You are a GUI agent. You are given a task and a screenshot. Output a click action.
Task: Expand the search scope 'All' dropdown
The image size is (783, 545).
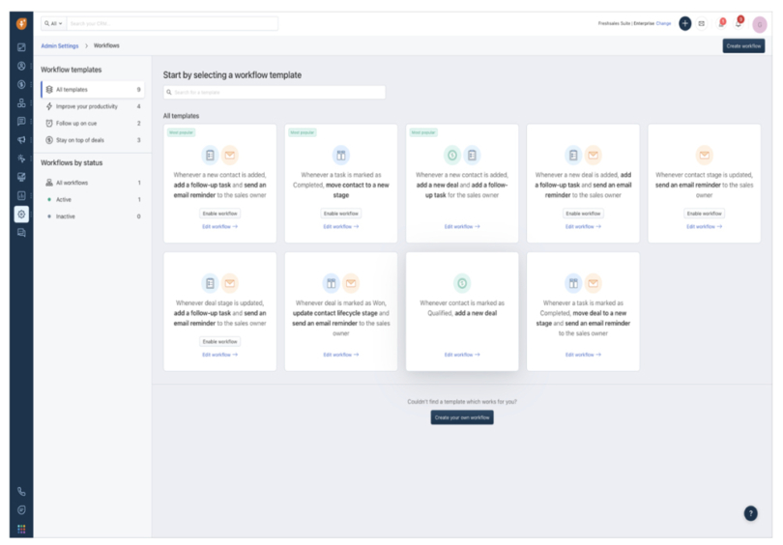click(52, 23)
